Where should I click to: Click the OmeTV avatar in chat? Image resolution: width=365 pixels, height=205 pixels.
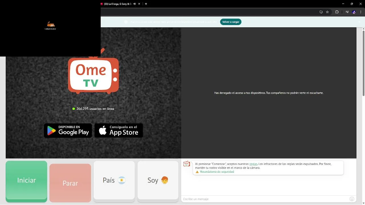pos(186,164)
